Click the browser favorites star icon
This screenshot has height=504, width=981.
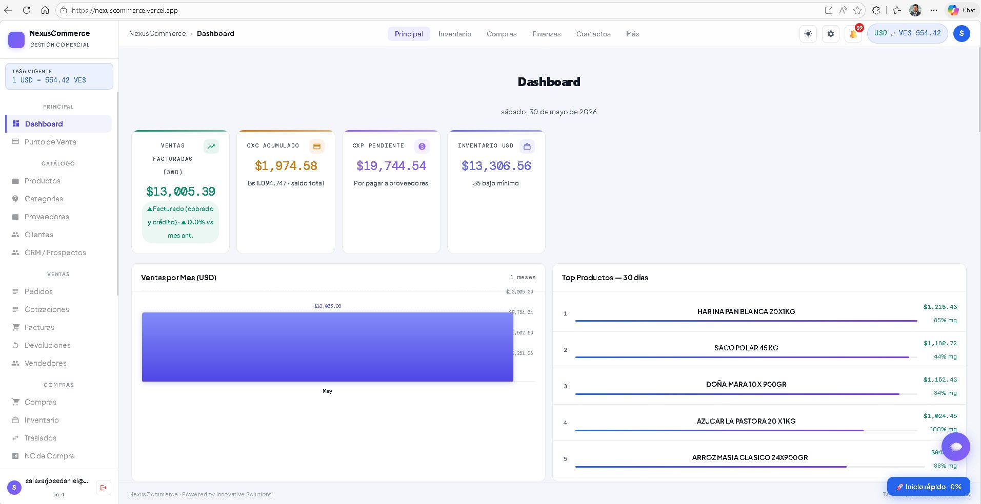pos(857,10)
